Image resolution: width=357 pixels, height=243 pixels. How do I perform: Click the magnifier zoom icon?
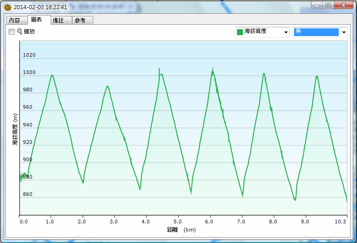click(20, 32)
